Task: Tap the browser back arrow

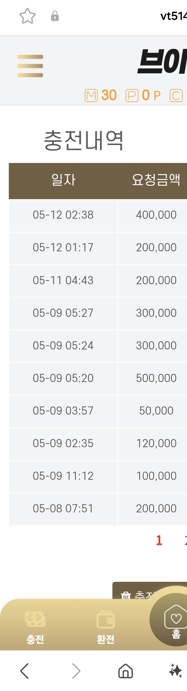Action: pos(25,671)
